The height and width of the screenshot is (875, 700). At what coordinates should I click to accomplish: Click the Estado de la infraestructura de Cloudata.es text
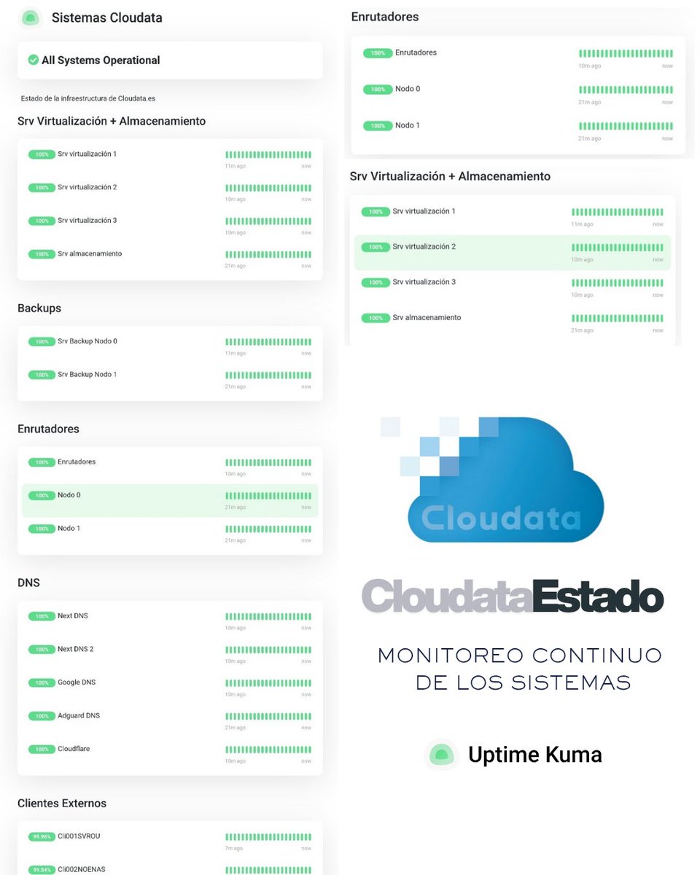[x=88, y=98]
